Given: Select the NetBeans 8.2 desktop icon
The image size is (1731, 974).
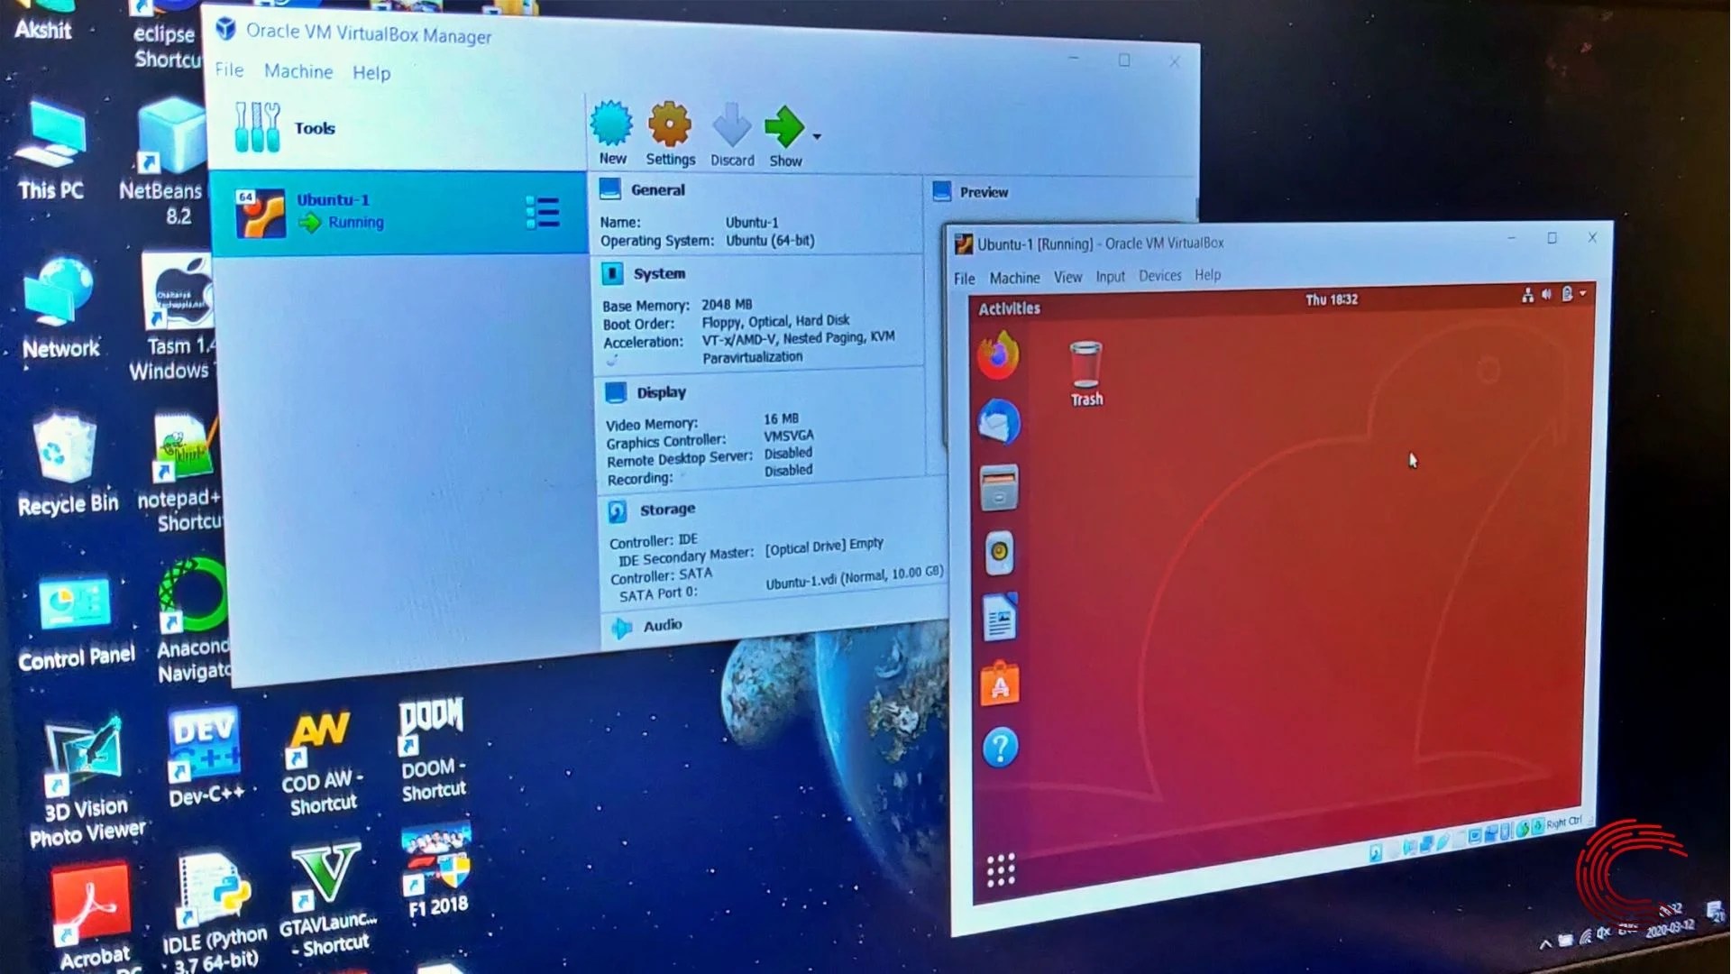Looking at the screenshot, I should point(162,162).
